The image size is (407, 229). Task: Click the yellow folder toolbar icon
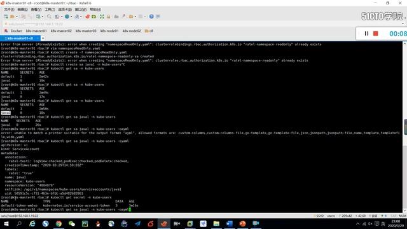[x=131, y=17]
